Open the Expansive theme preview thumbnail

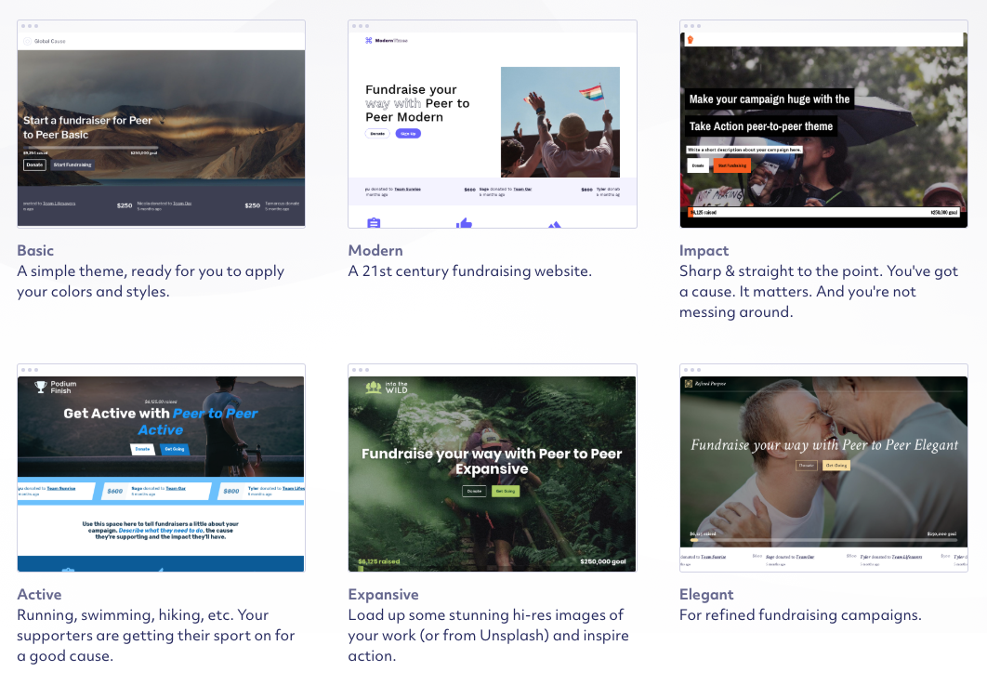point(493,468)
